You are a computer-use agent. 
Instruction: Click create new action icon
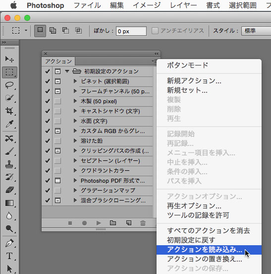[x=129, y=223]
